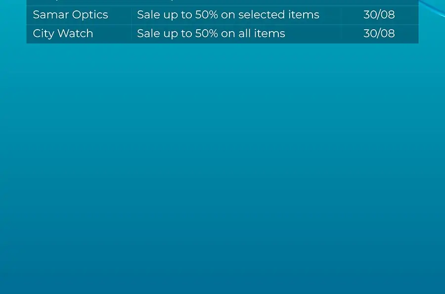
Task: Click the word 'Samar' in the store column
Action: [51, 15]
